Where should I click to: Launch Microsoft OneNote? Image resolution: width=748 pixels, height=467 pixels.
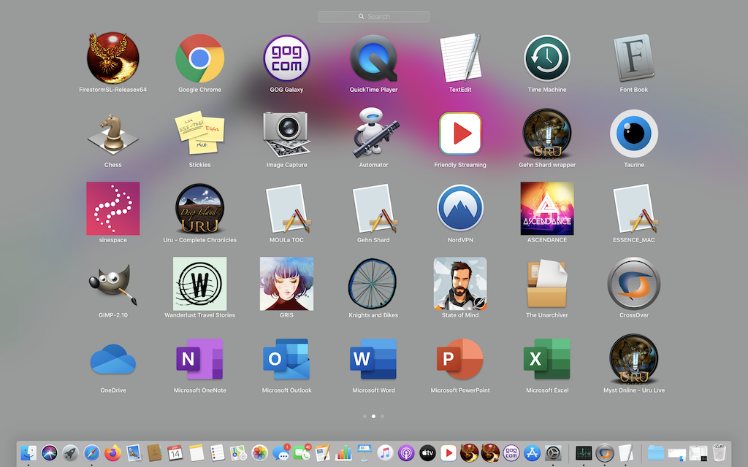pyautogui.click(x=199, y=359)
